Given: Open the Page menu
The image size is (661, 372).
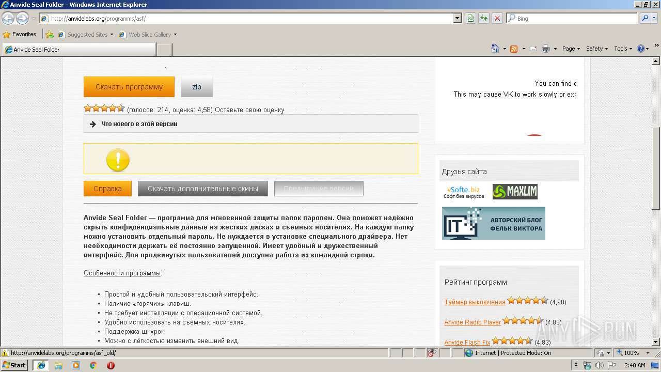Looking at the screenshot, I should coord(571,49).
